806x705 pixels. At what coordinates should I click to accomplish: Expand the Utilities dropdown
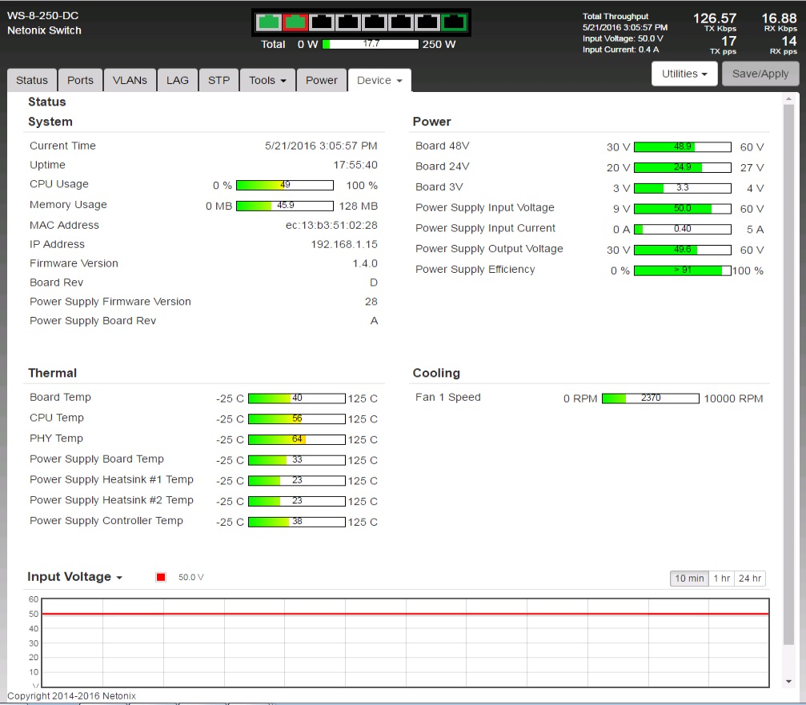pyautogui.click(x=684, y=74)
